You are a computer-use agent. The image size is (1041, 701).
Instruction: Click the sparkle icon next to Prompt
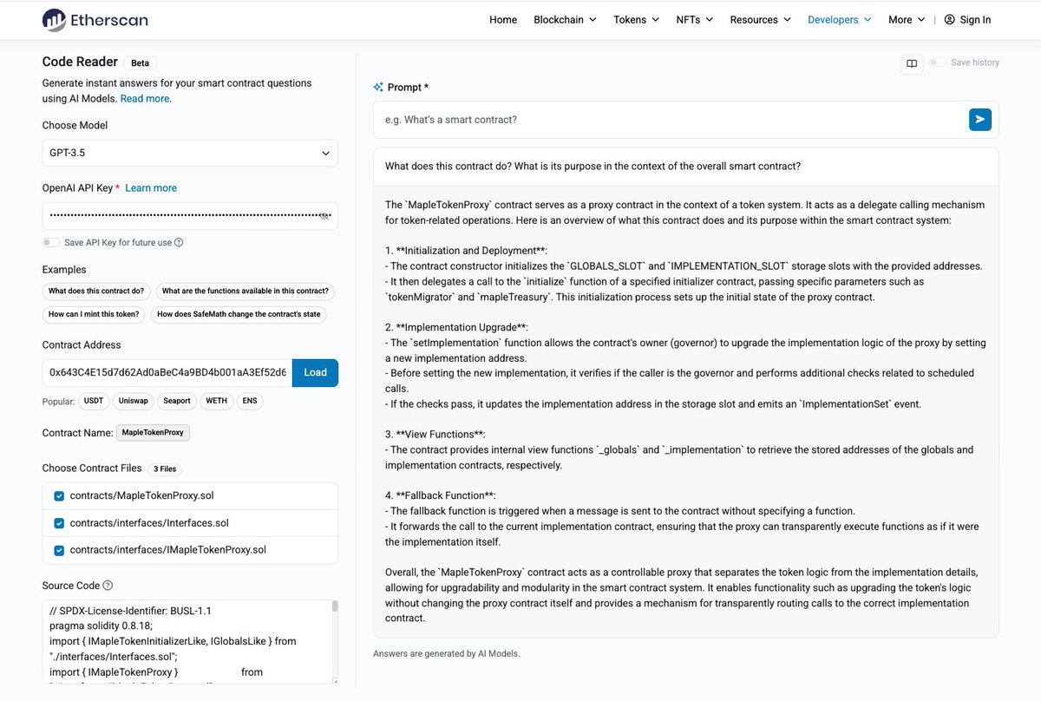(x=378, y=87)
